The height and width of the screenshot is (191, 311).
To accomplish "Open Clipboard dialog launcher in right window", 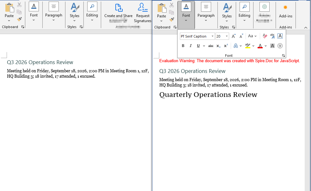I will tap(175, 27).
